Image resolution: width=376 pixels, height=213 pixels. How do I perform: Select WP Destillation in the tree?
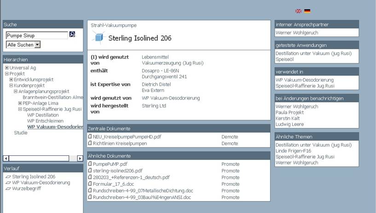(43, 115)
